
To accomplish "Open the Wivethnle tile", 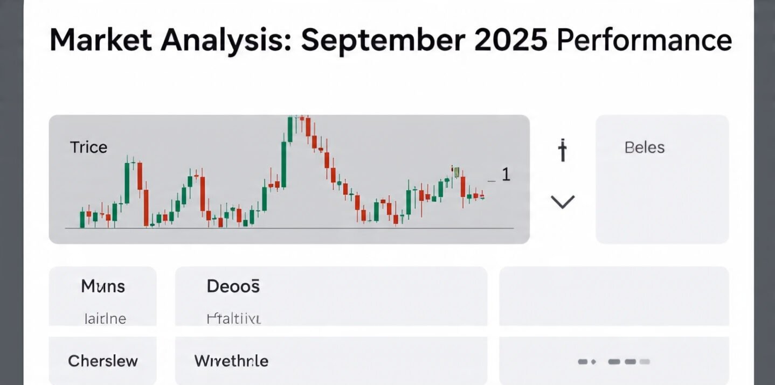I will coord(231,360).
